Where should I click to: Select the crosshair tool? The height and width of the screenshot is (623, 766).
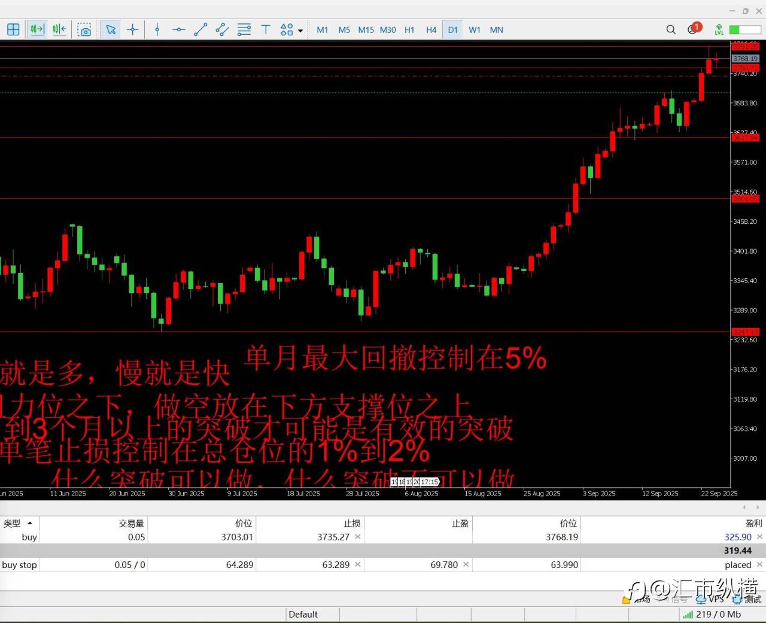[x=133, y=29]
